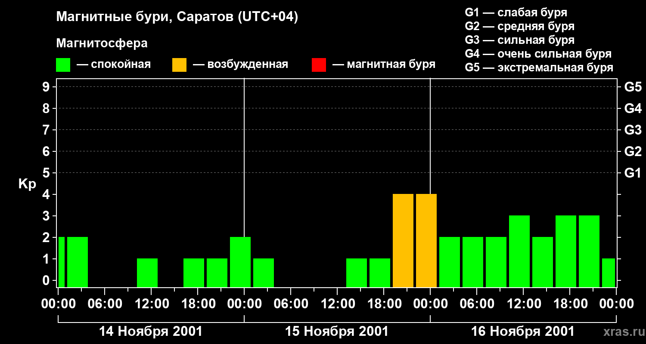The height and width of the screenshot is (344, 646).
Task: Click the 18:00 time label for 15 November
Action: pyautogui.click(x=384, y=304)
